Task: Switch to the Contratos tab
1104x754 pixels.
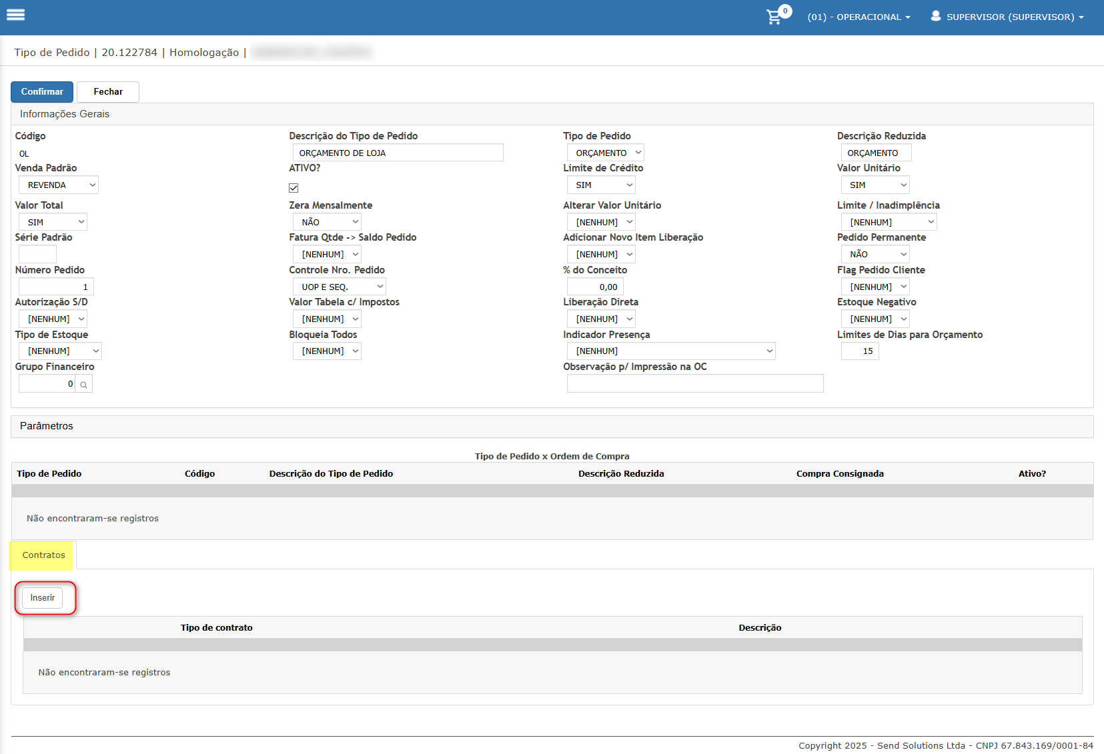Action: pos(43,555)
